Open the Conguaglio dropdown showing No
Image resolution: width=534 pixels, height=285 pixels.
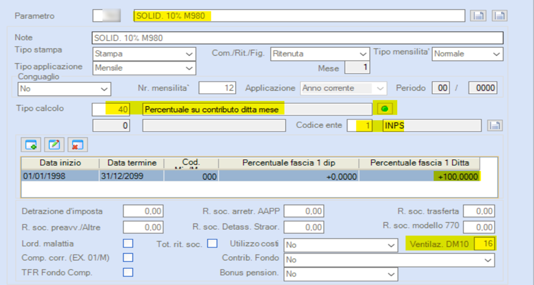(x=64, y=89)
